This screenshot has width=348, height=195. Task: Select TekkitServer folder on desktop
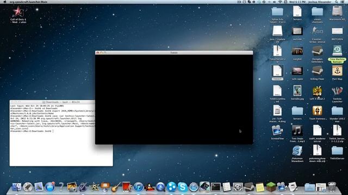337,152
